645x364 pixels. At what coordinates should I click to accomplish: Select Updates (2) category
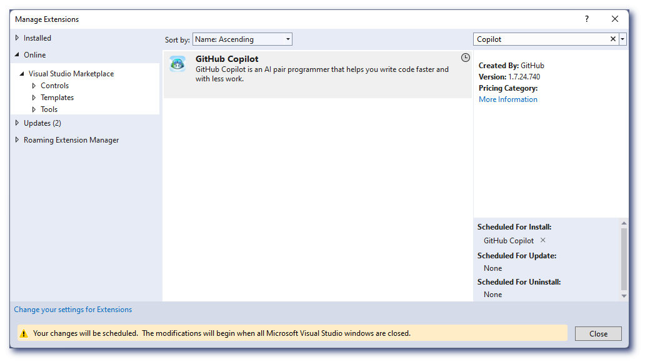(x=42, y=123)
